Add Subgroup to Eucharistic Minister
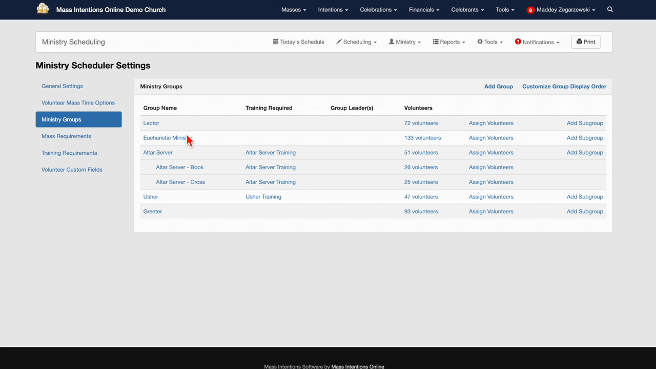Screen dimensions: 656x369 click(x=585, y=138)
